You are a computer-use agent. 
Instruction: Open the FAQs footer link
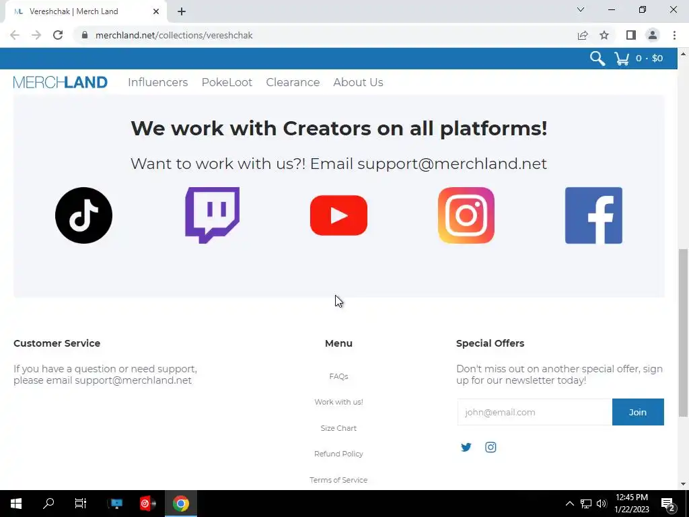(x=338, y=376)
